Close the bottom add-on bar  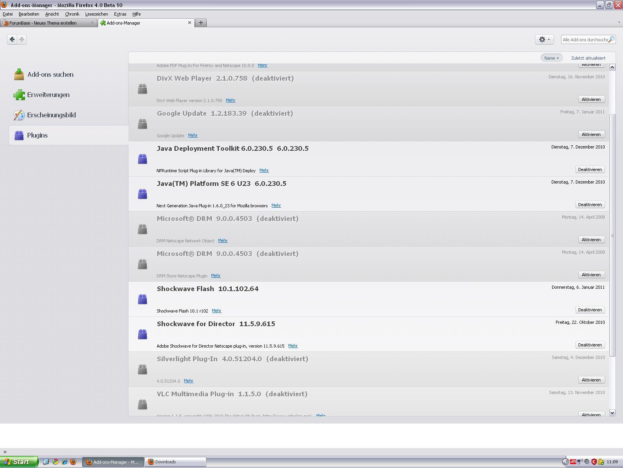(5, 452)
